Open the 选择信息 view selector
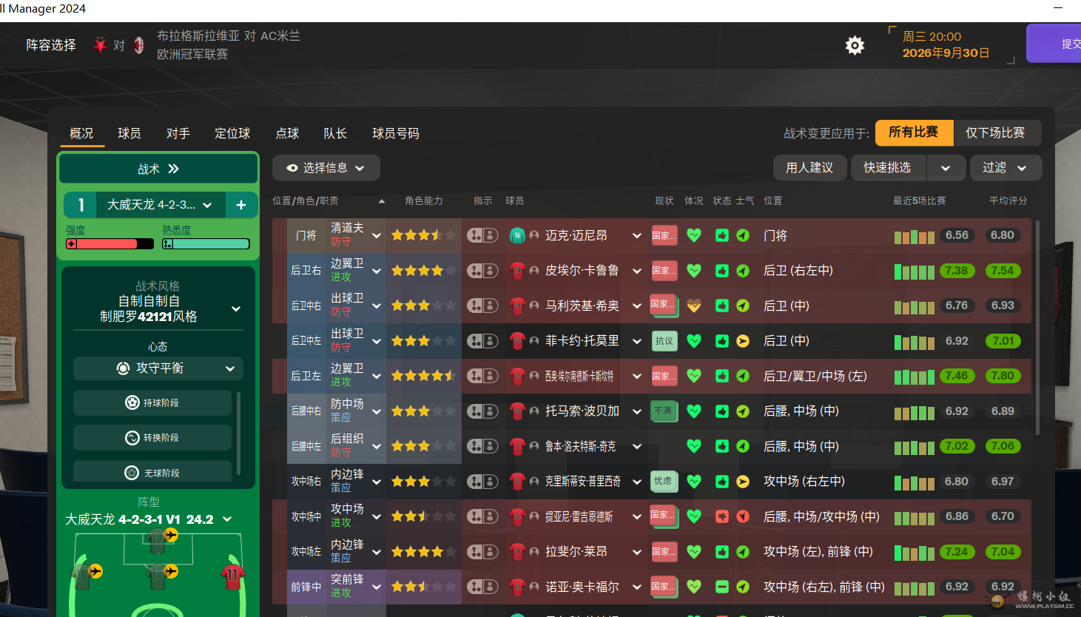 (x=326, y=168)
